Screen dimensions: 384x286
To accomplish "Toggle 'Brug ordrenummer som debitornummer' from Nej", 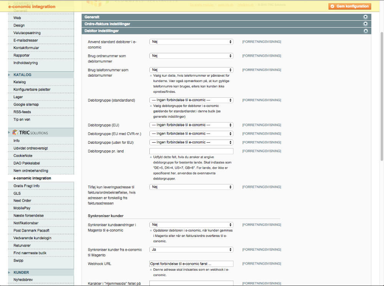I will (191, 56).
